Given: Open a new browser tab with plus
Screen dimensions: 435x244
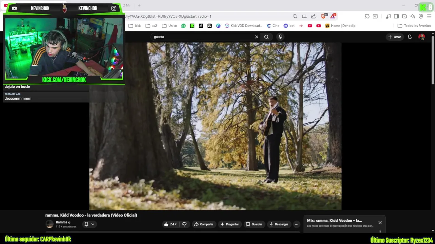Looking at the screenshot, I should click(139, 5).
